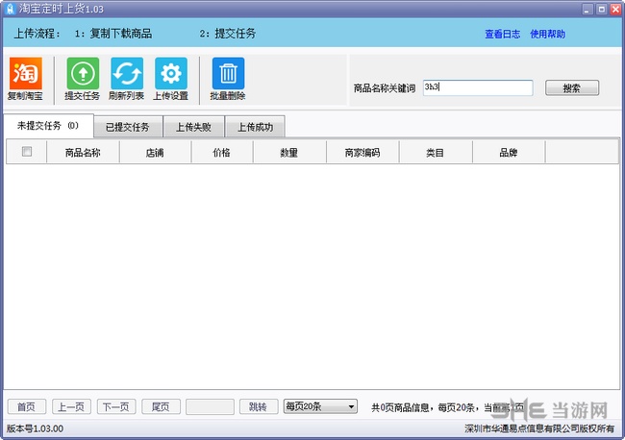The image size is (625, 440).
Task: Close the 淘宝定时上货 window
Action: click(x=615, y=9)
